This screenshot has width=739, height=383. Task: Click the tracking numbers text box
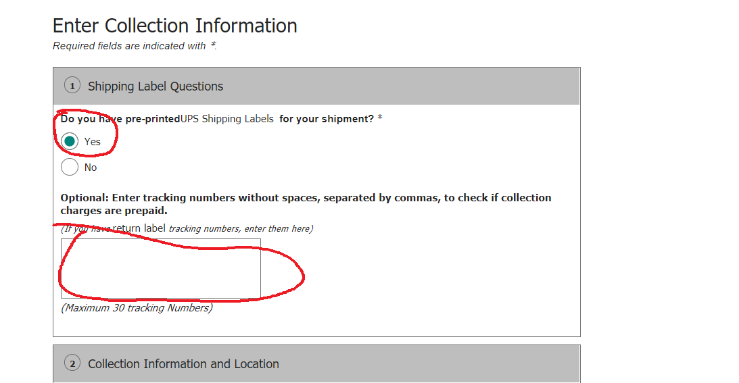click(160, 268)
